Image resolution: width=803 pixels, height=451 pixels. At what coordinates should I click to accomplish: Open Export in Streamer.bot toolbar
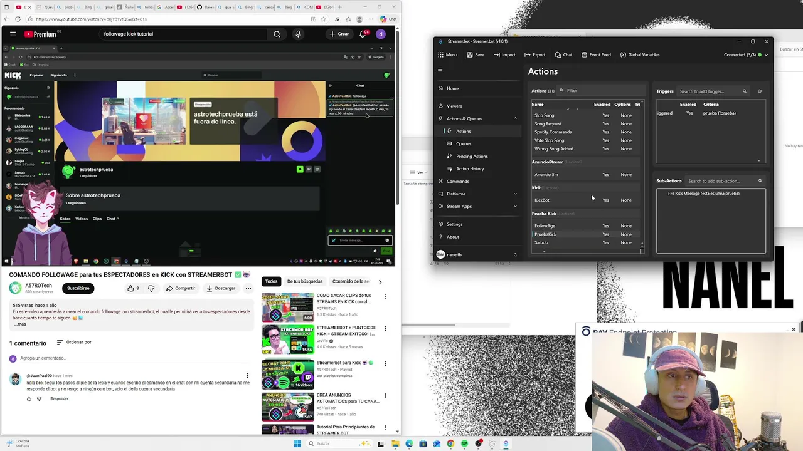[x=534, y=54]
